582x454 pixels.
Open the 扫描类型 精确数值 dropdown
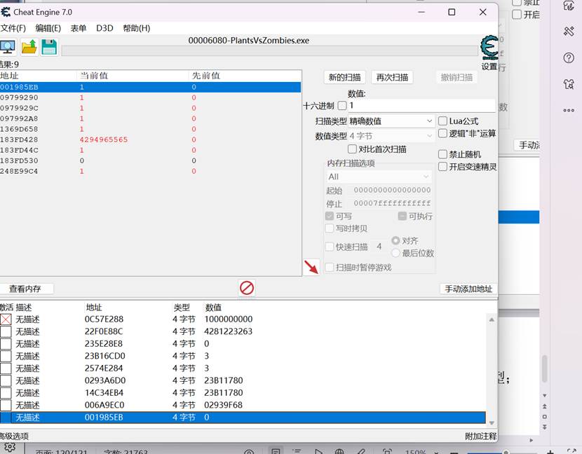(x=391, y=121)
